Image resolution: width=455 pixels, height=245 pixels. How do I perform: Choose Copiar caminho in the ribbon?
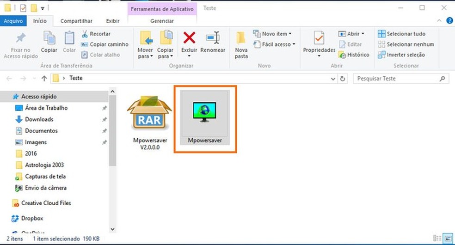pos(105,44)
